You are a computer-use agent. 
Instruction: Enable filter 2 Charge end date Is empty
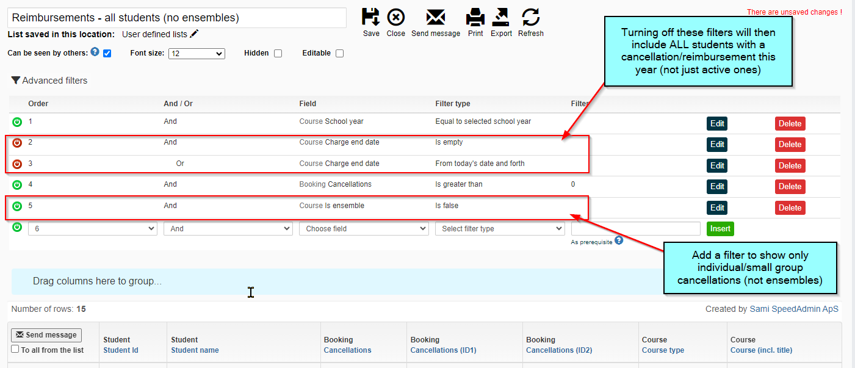coord(17,143)
